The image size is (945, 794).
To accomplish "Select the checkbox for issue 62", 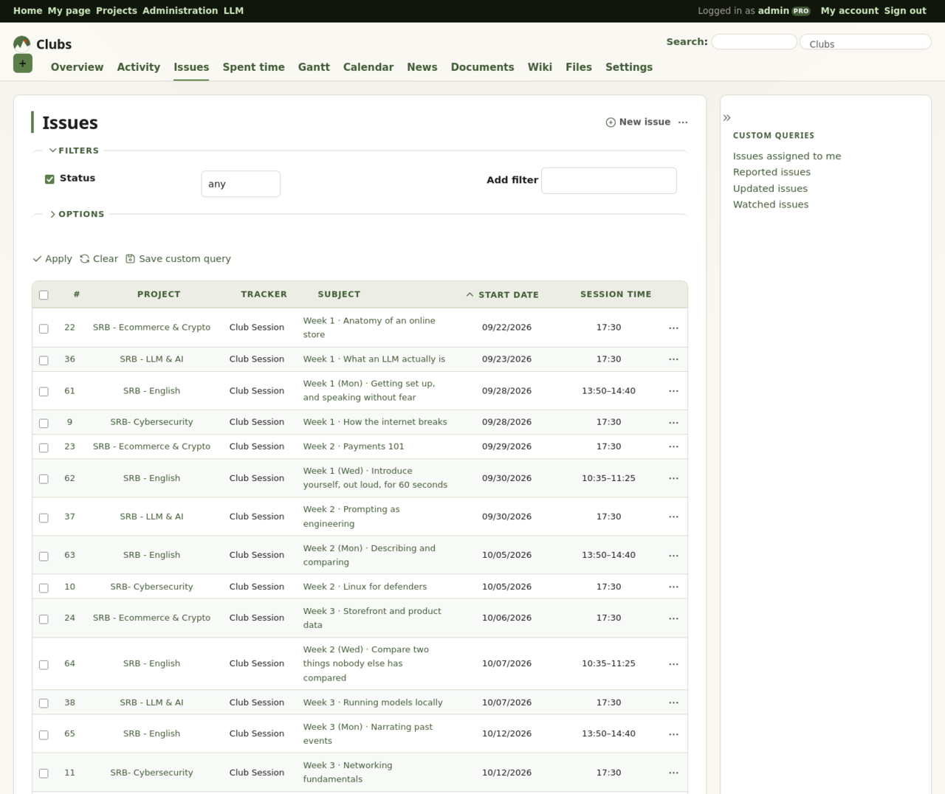I will [44, 479].
